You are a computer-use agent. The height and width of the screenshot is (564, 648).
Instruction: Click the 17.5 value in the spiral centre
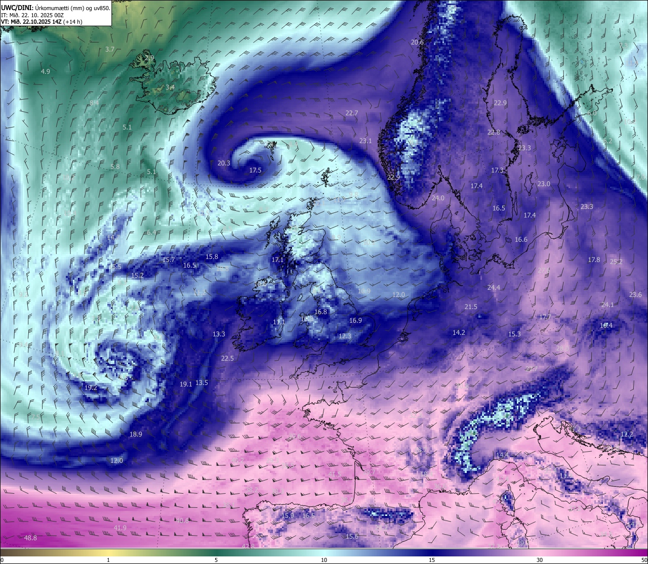pos(255,170)
